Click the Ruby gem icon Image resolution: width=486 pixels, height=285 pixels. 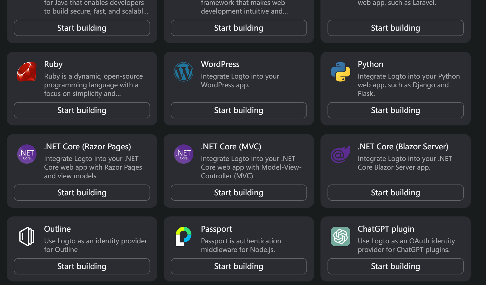point(27,72)
